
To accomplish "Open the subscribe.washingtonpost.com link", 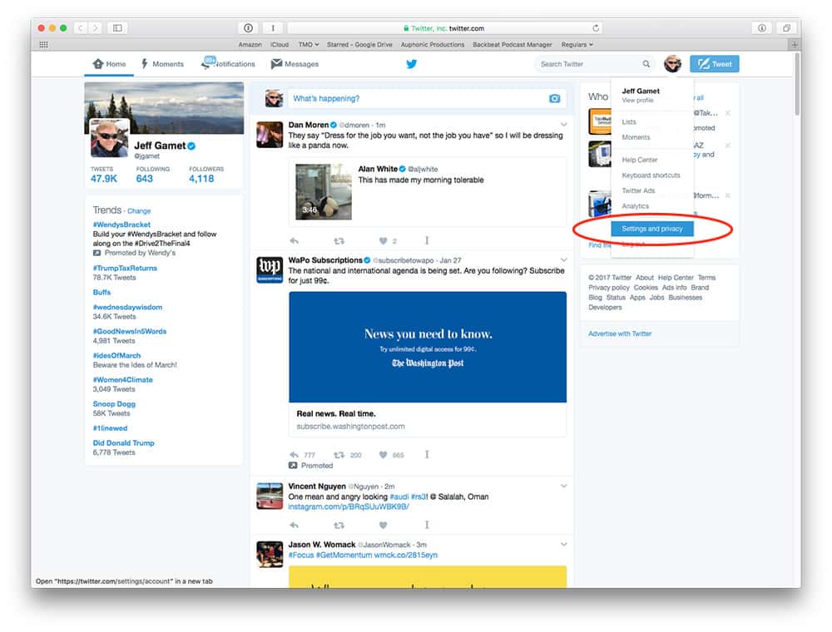I will (x=350, y=427).
